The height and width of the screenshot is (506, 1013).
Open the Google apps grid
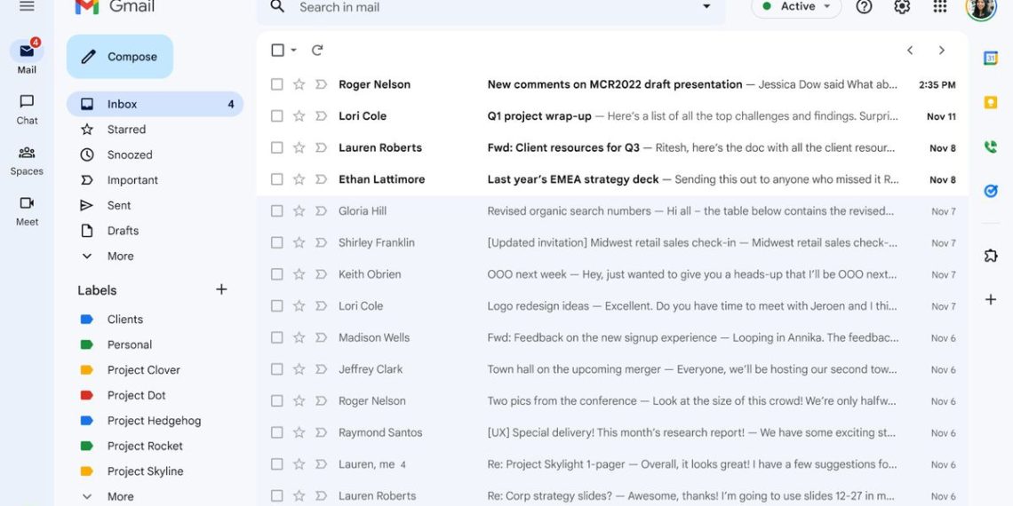coord(940,6)
